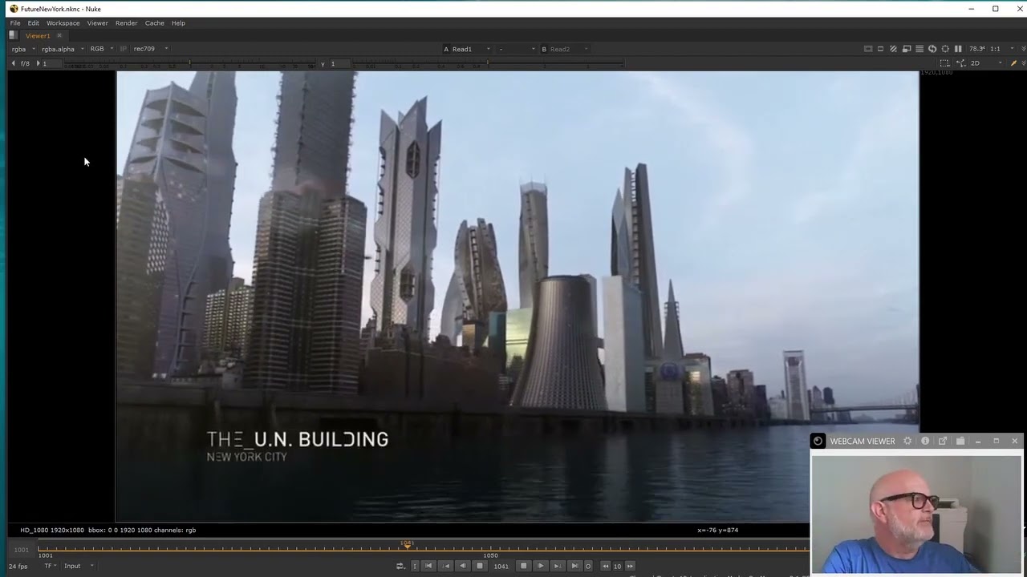Adjust the gamma slider
Viewport: 1027px width, 577px height.
[x=489, y=63]
